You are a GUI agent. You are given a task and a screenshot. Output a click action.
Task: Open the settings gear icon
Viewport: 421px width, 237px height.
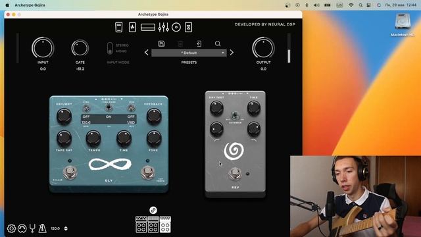[x=11, y=228]
